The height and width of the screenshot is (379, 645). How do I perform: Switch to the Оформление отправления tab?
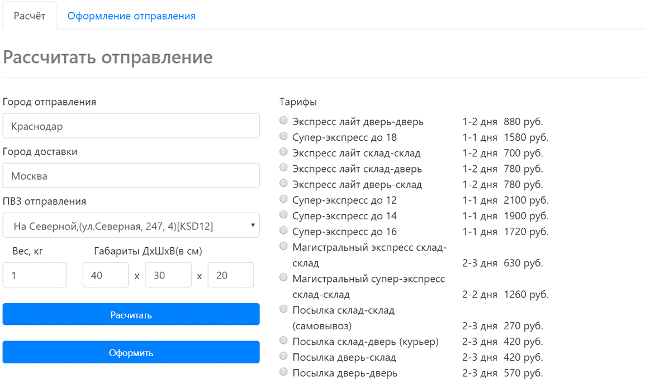[131, 16]
